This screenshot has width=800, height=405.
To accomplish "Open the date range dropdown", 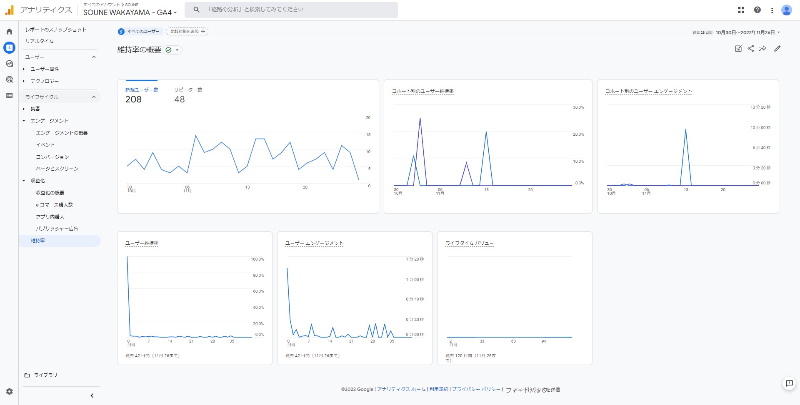I will [747, 32].
